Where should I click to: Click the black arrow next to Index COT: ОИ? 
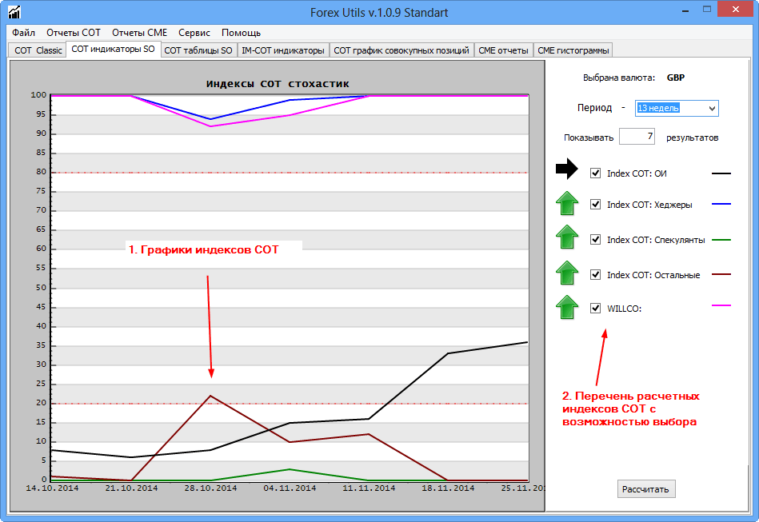566,169
